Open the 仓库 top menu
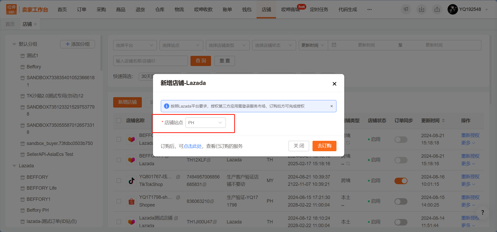 [x=160, y=10]
